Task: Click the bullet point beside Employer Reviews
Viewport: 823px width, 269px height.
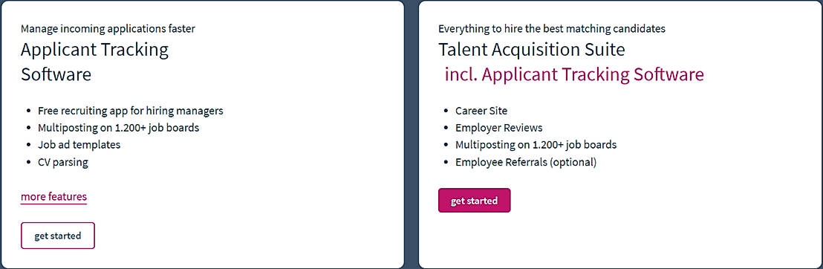Action: [x=446, y=129]
